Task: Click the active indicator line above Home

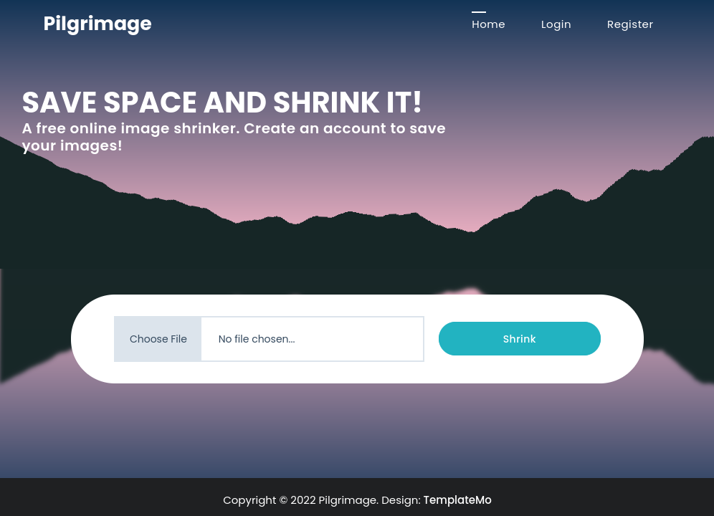Action: 479,12
